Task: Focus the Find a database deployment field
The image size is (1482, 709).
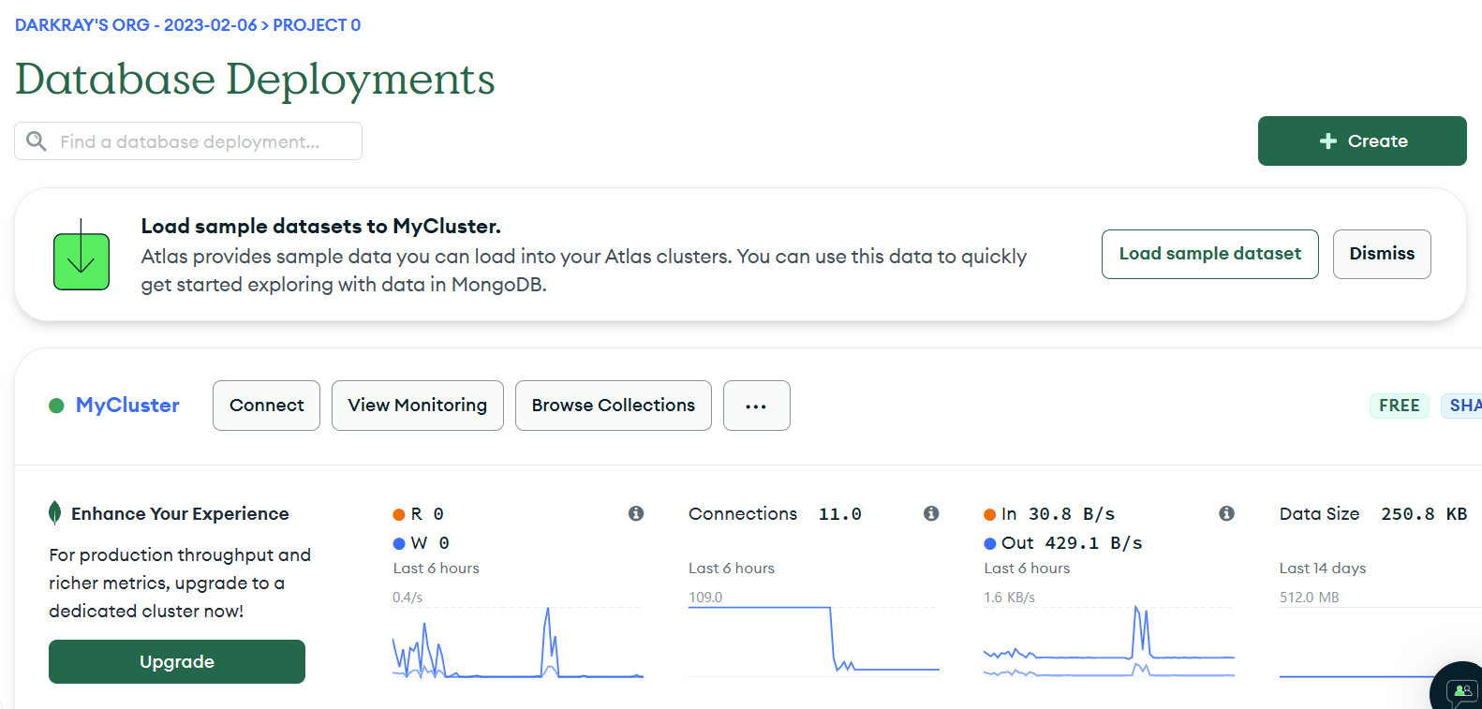Action: (188, 141)
